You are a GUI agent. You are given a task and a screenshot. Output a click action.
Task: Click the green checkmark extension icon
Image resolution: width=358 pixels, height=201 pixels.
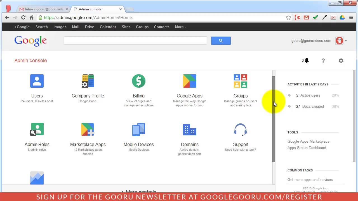click(315, 17)
